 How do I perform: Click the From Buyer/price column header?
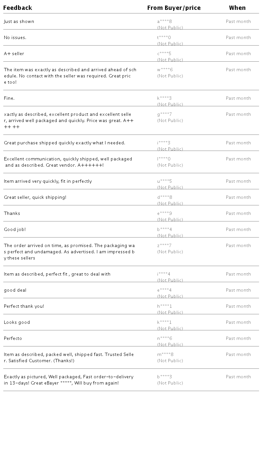click(x=174, y=8)
